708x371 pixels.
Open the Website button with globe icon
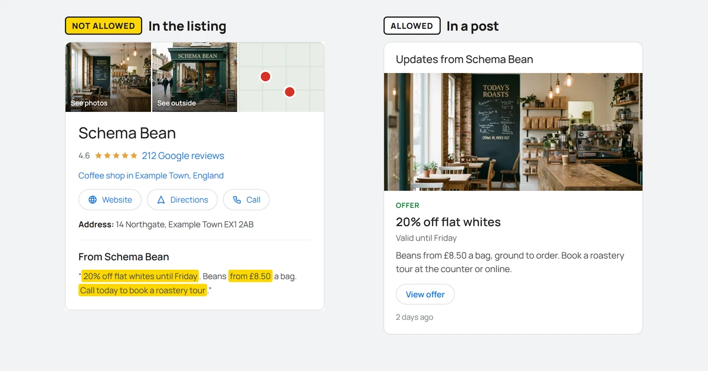[x=110, y=200]
